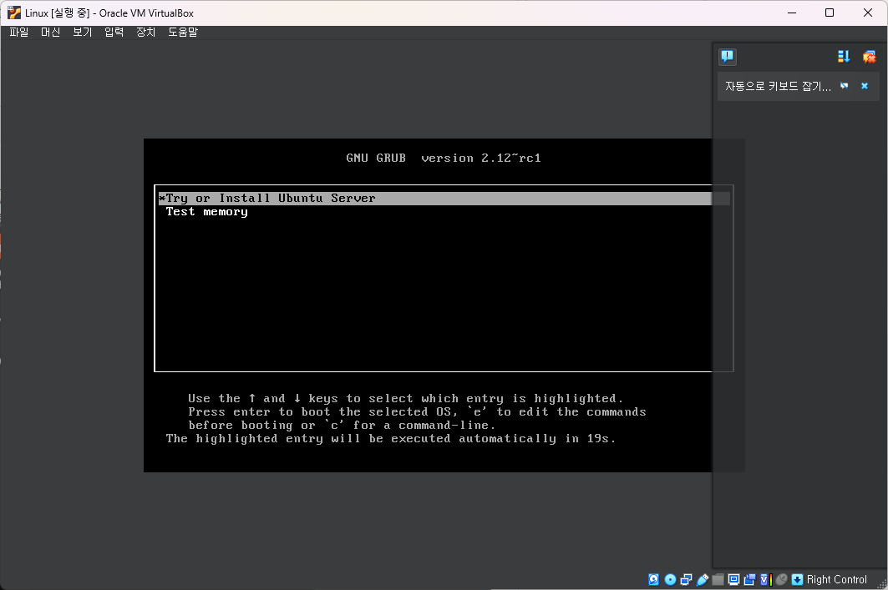Viewport: 888px width, 590px height.
Task: Open the 장치 menu
Action: [x=145, y=33]
